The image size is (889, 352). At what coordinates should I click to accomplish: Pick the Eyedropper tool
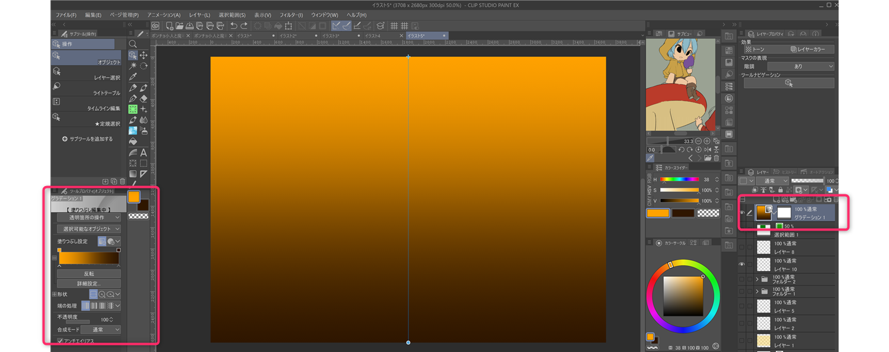click(133, 76)
